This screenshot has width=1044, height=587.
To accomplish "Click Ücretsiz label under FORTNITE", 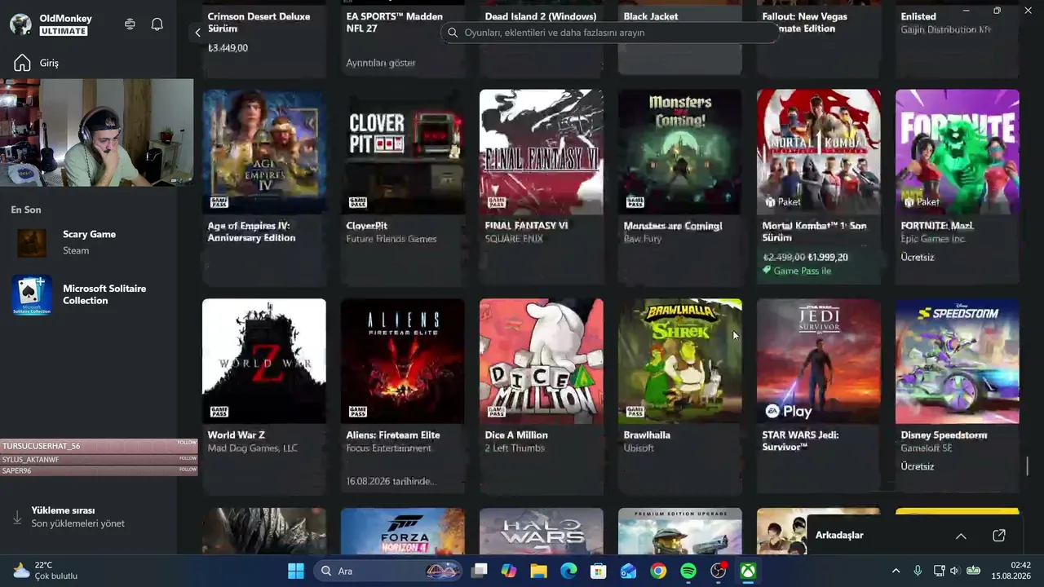I will tap(918, 258).
